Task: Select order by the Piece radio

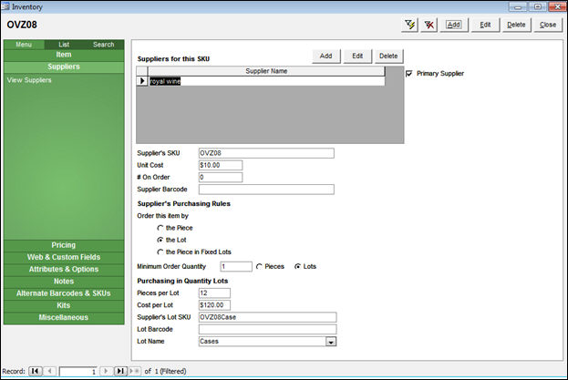Action: [x=160, y=228]
